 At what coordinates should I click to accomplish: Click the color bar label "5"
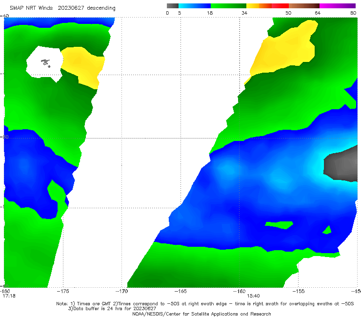[x=180, y=13]
